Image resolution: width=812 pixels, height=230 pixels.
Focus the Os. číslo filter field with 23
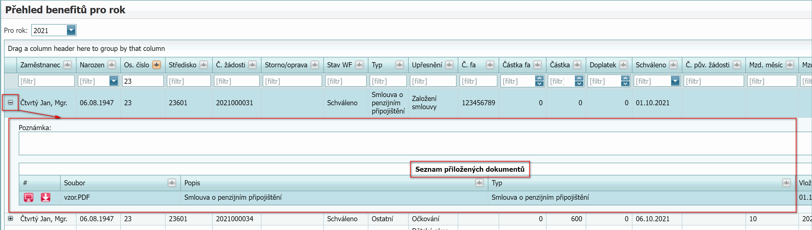(x=143, y=81)
